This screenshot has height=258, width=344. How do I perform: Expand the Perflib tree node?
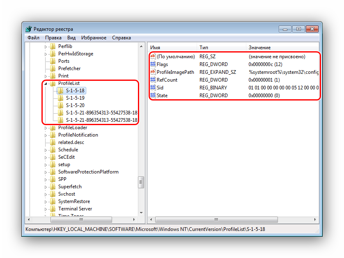[46, 47]
